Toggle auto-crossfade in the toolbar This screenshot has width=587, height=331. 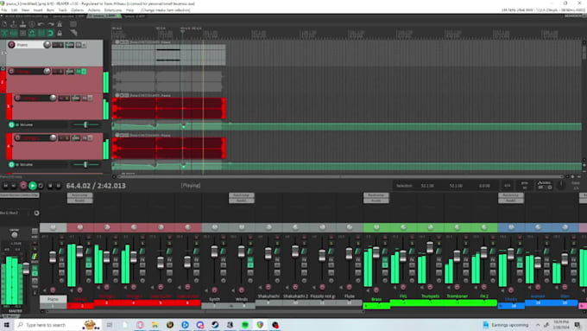(4, 34)
